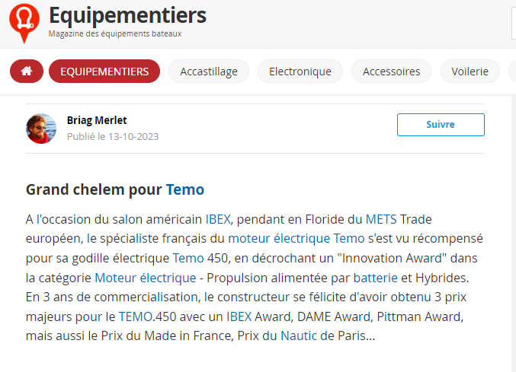
Task: Click the "moteur électrique" link
Action: [279, 238]
